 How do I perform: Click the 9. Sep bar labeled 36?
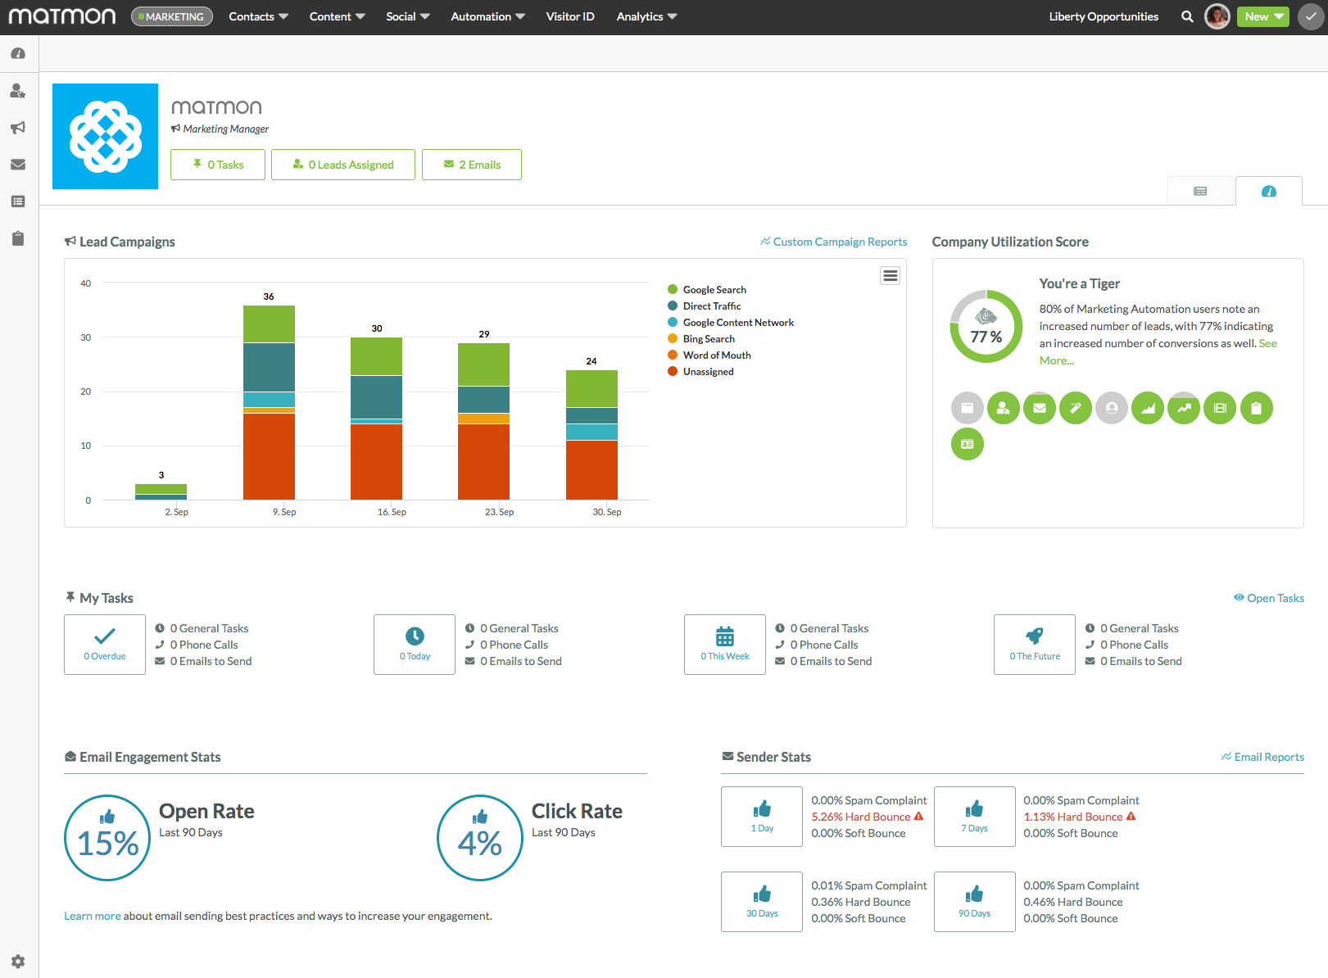(x=269, y=402)
